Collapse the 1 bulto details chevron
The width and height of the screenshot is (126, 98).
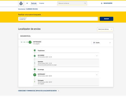tap(110, 43)
